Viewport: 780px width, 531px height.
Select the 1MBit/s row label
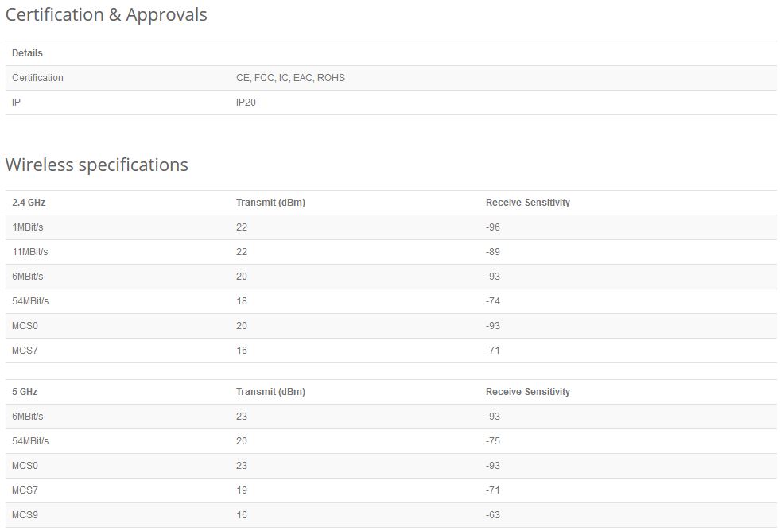click(28, 227)
